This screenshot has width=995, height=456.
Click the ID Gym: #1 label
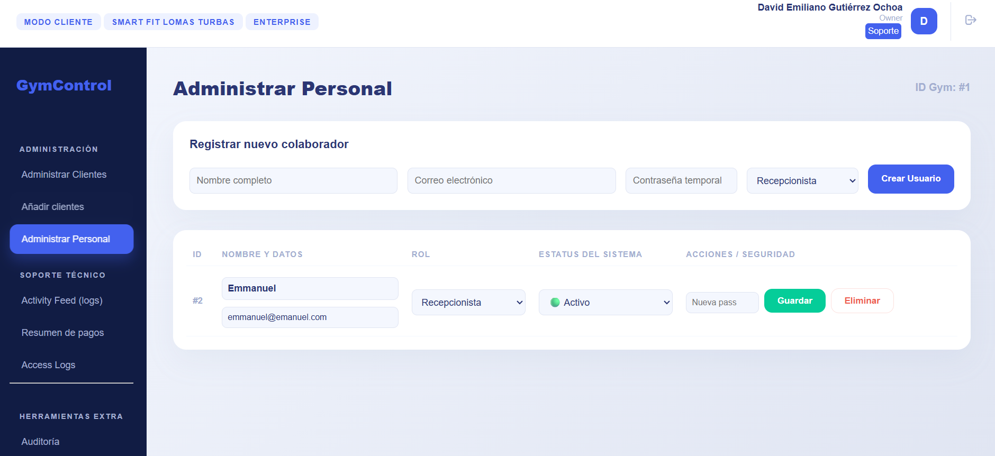[942, 87]
